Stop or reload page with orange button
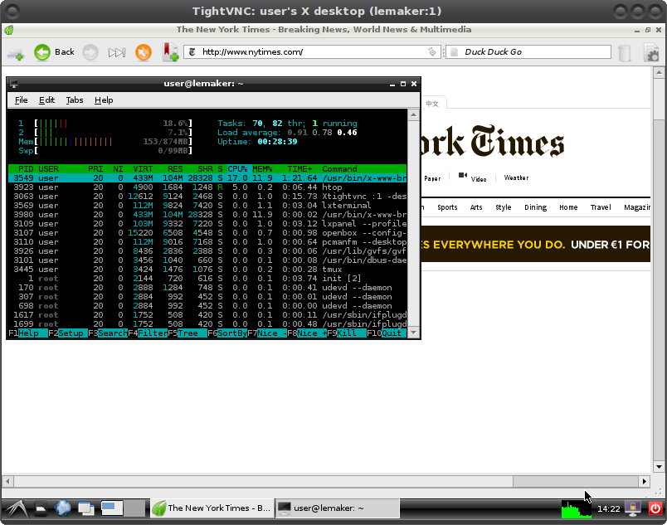Viewport: 667px width, 525px height. pyautogui.click(x=144, y=52)
